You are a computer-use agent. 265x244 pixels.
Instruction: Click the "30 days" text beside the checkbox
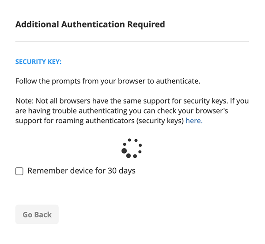point(121,171)
